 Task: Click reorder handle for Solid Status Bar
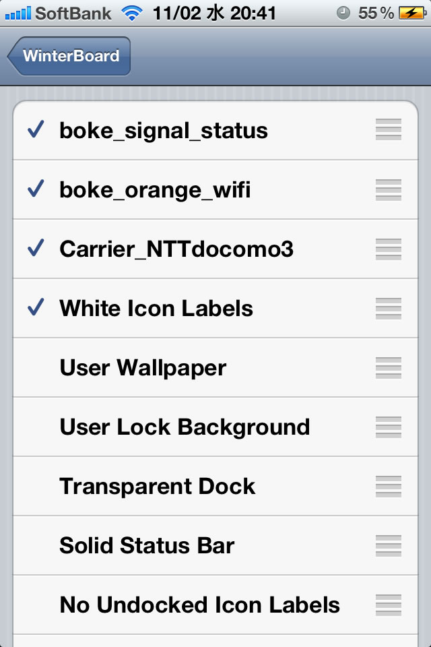tap(388, 545)
